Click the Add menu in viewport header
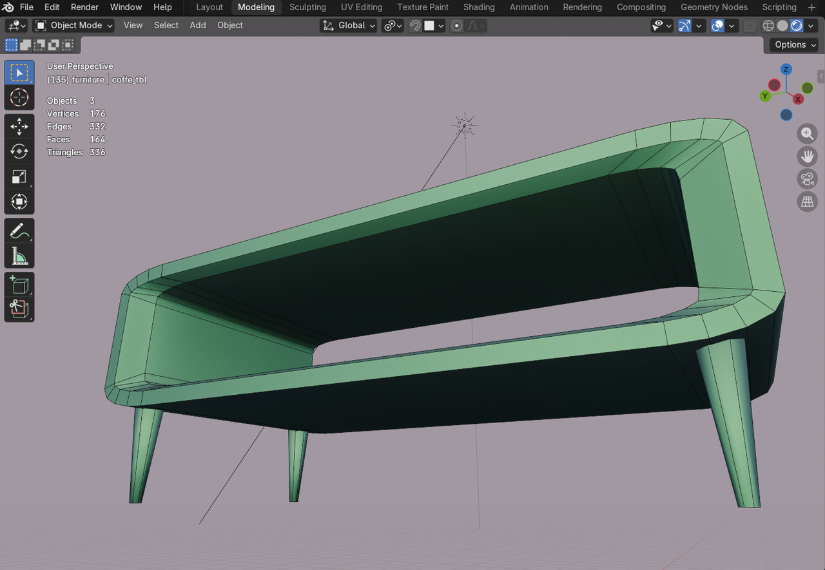The height and width of the screenshot is (570, 825). pos(198,25)
